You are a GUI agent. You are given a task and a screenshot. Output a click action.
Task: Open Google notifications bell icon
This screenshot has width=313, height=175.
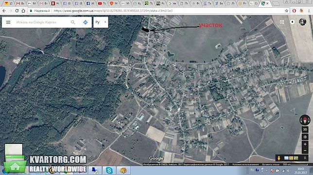292,22
